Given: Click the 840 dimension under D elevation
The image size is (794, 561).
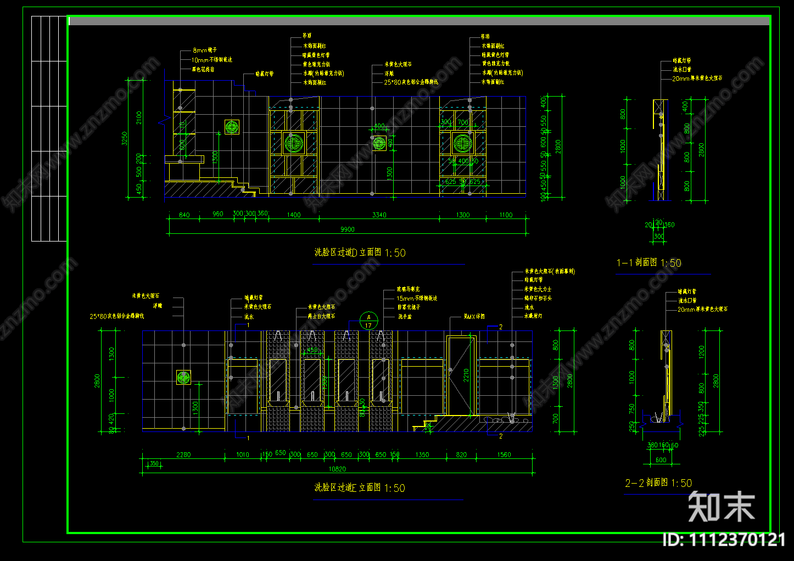Looking at the screenshot, I should pos(184,215).
